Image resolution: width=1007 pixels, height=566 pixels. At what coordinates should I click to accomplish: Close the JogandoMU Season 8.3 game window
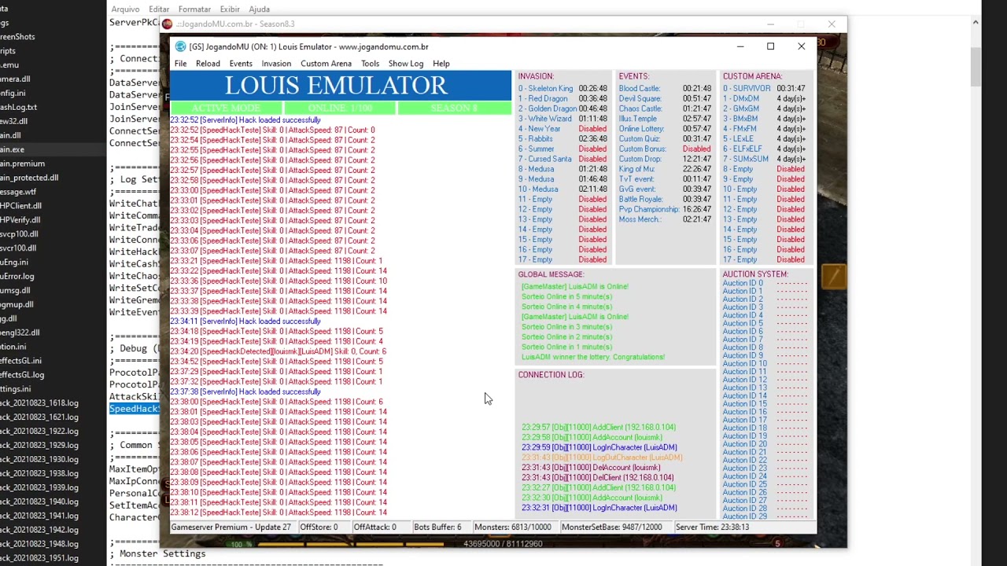pyautogui.click(x=832, y=24)
